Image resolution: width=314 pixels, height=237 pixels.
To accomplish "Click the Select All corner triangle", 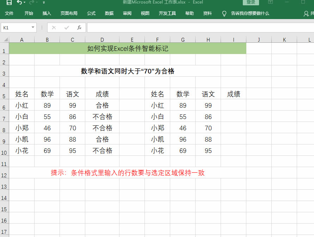I will (x=5, y=40).
